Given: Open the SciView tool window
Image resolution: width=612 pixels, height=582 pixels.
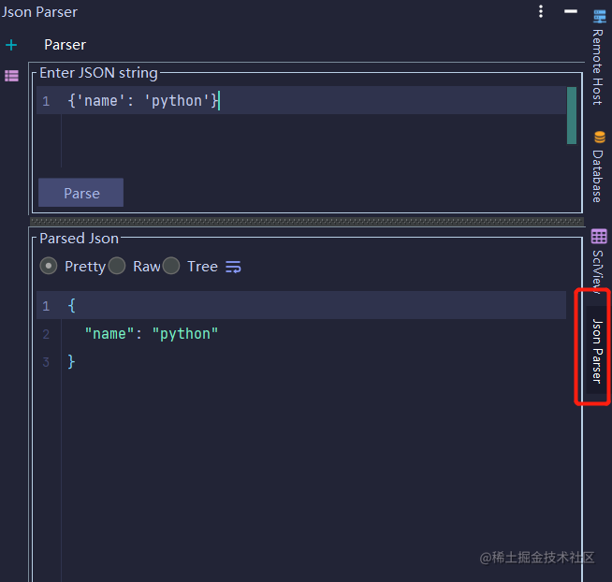Looking at the screenshot, I should 598,261.
